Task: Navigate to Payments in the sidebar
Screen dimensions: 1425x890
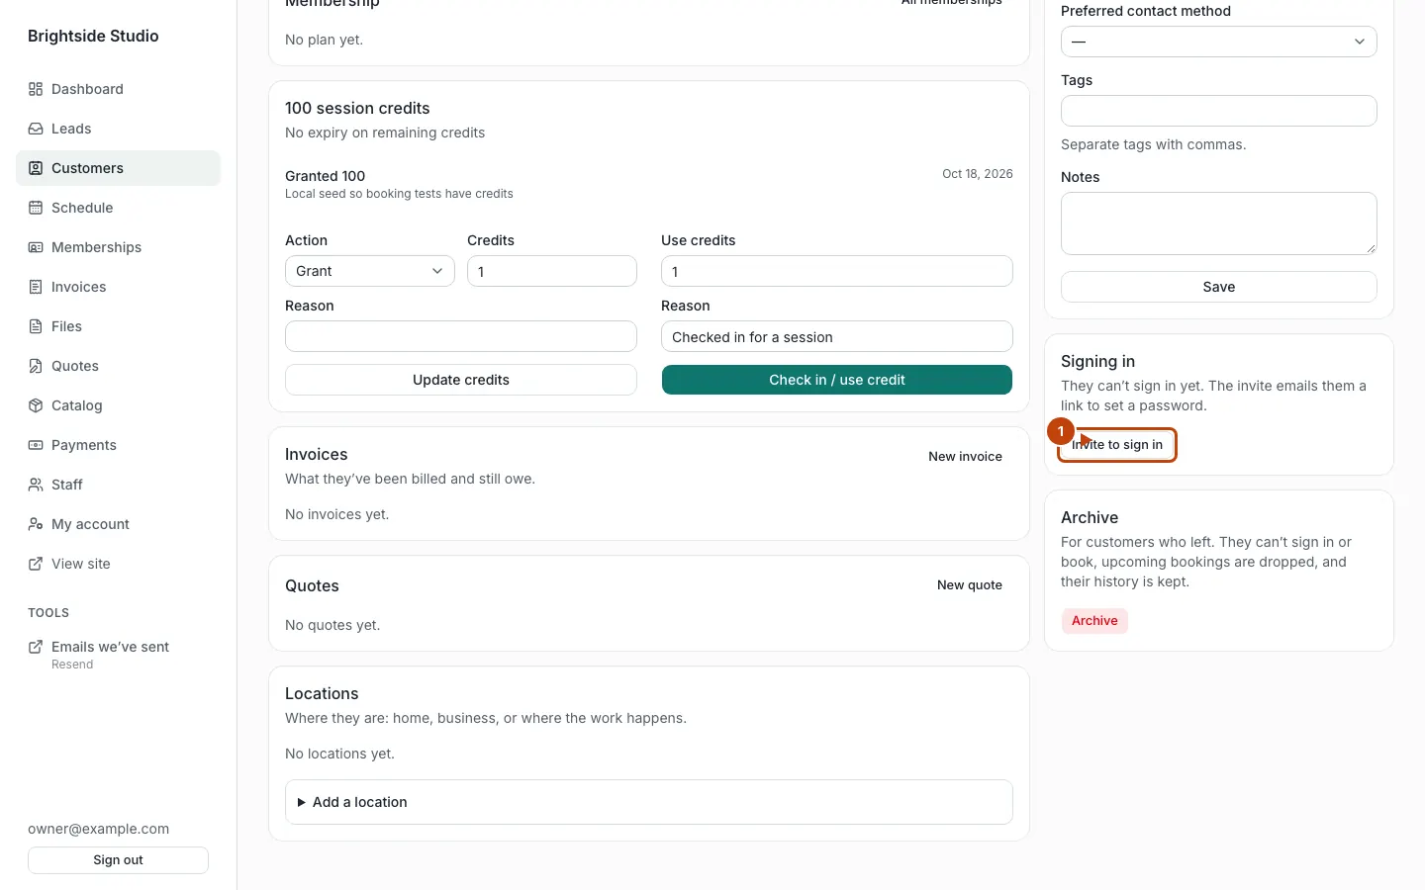Action: tap(118, 445)
